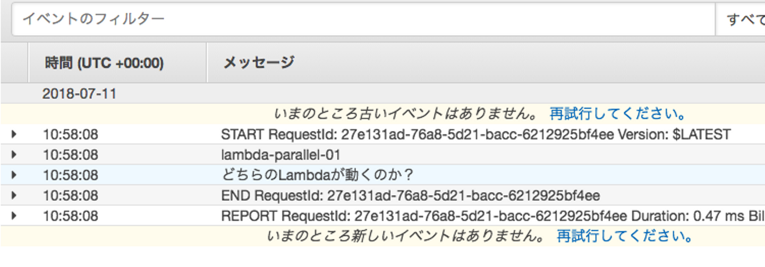Click the 2018-07-11 date group row
Image resolution: width=765 pixels, height=267 pixels.
click(x=80, y=94)
